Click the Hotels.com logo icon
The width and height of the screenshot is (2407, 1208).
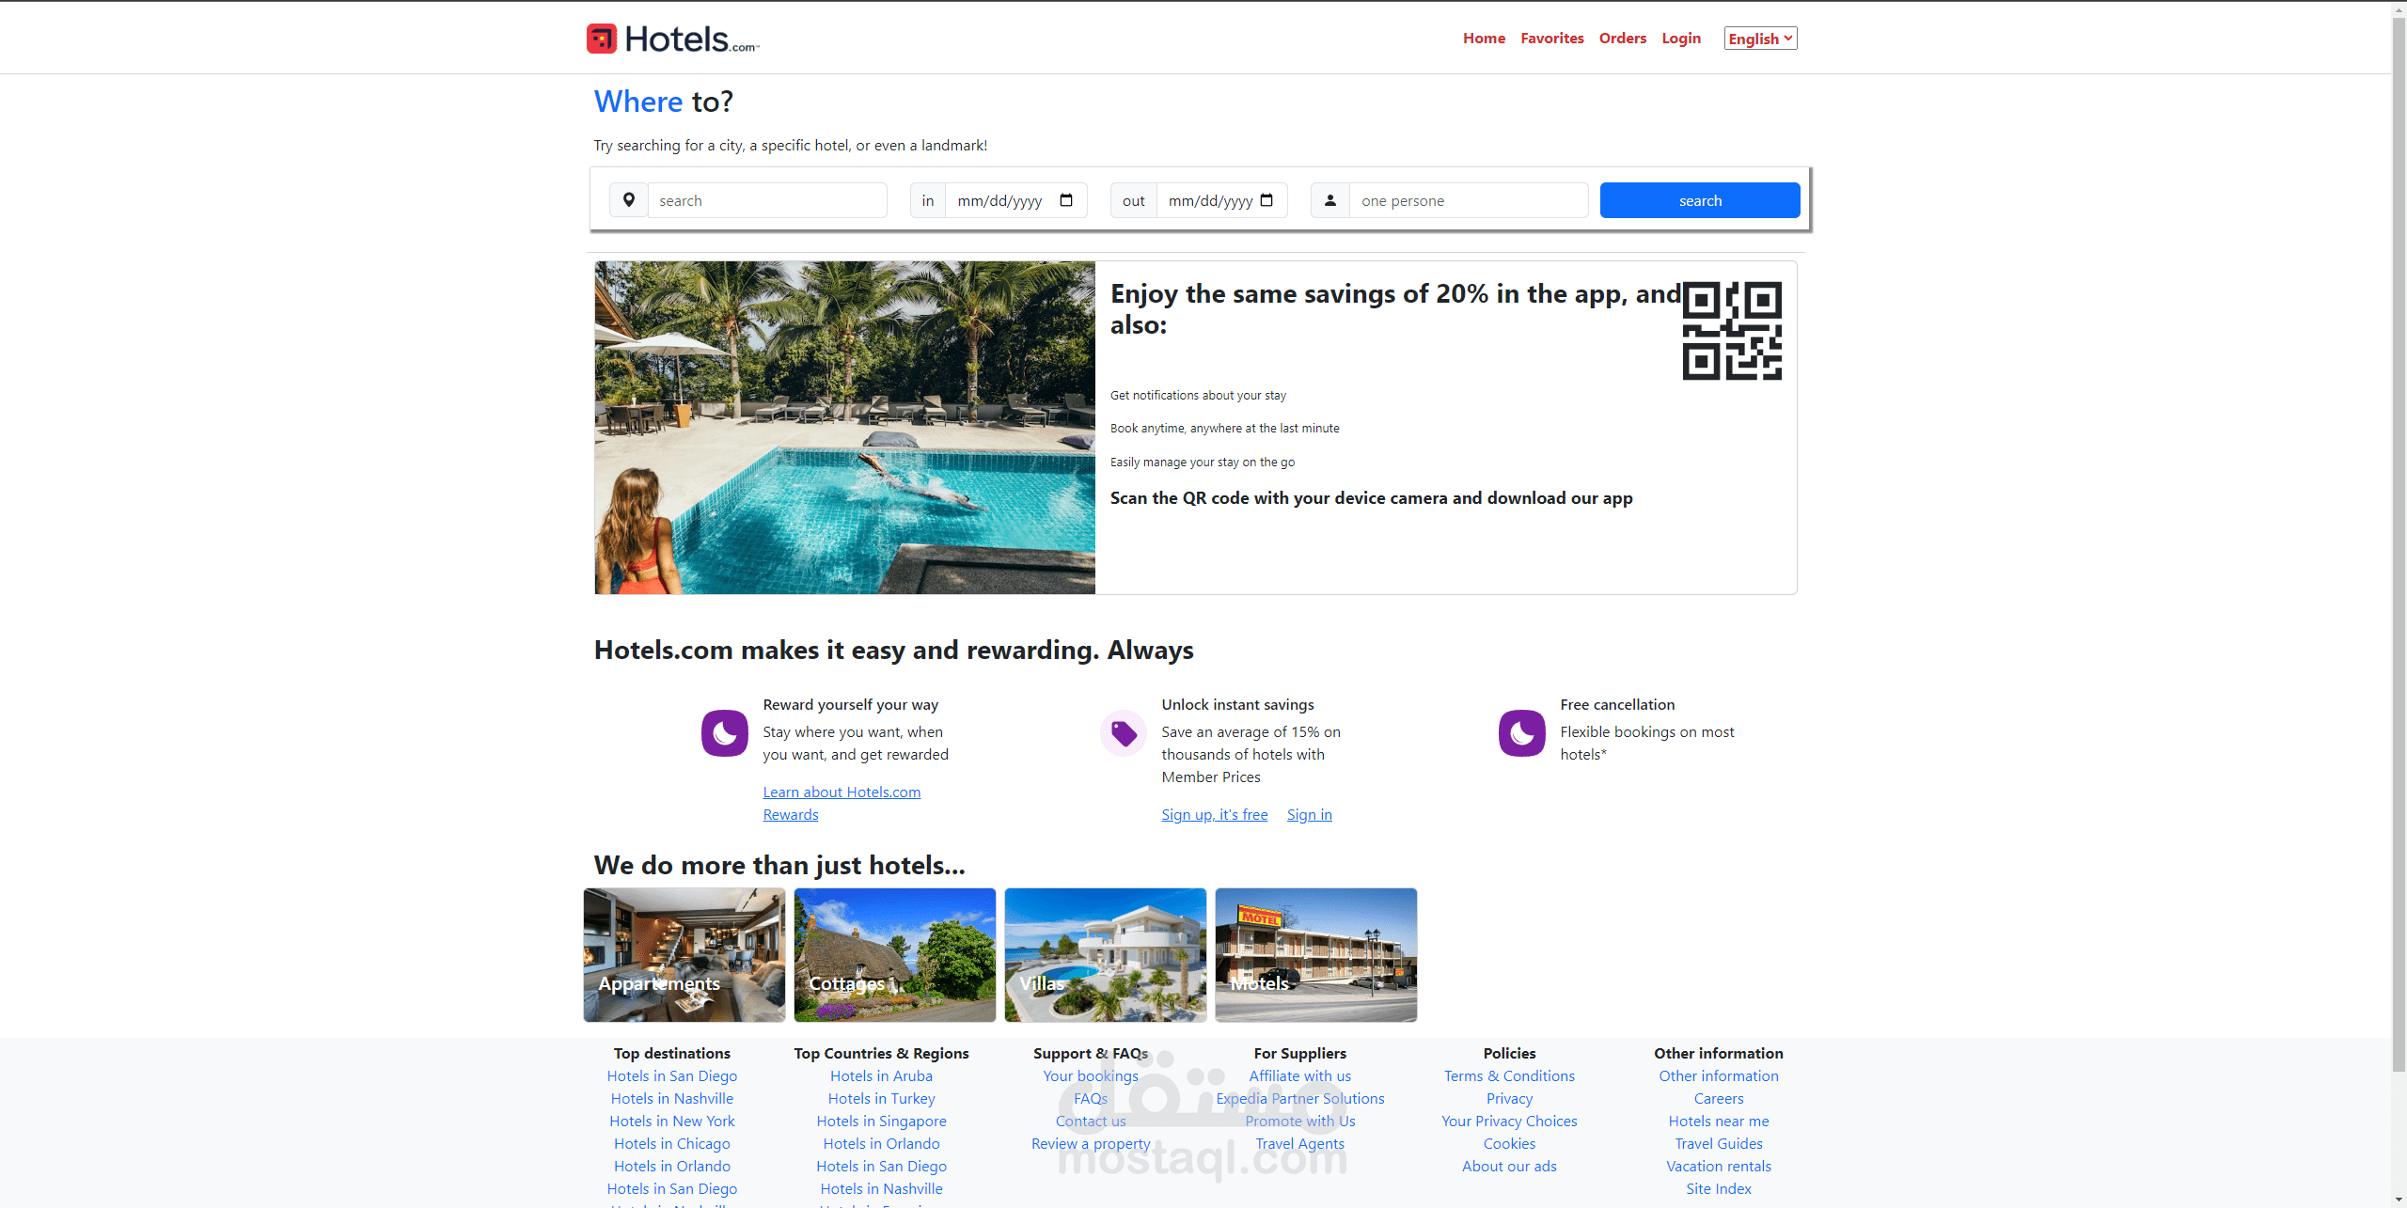(x=600, y=39)
